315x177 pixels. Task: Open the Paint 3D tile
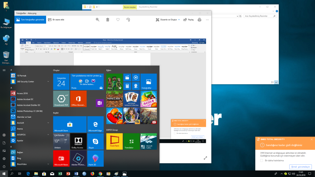[95, 158]
